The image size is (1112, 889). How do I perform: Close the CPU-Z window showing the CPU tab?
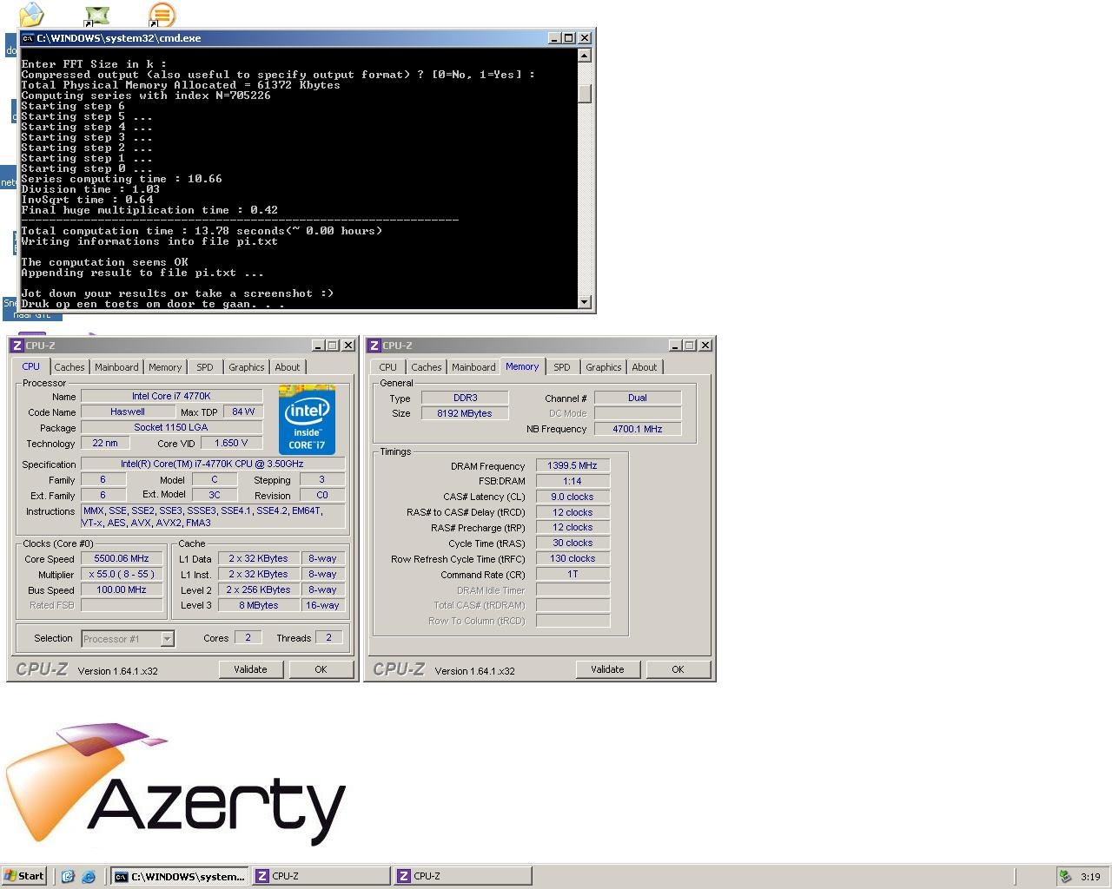pyautogui.click(x=348, y=346)
